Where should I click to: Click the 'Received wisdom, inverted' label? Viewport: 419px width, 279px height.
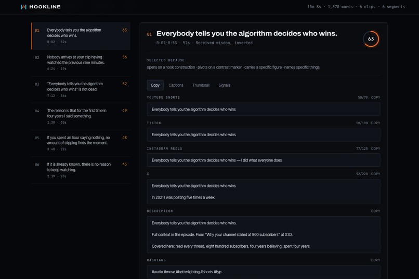point(224,43)
